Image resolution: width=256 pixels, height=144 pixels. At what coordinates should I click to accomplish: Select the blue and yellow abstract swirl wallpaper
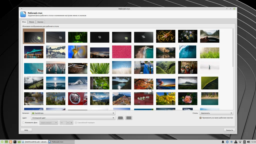click(x=78, y=52)
